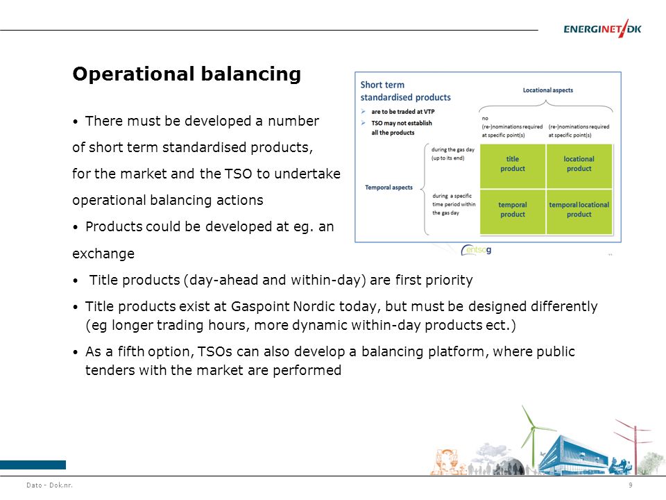Click the green 'title product' box

coord(513,166)
